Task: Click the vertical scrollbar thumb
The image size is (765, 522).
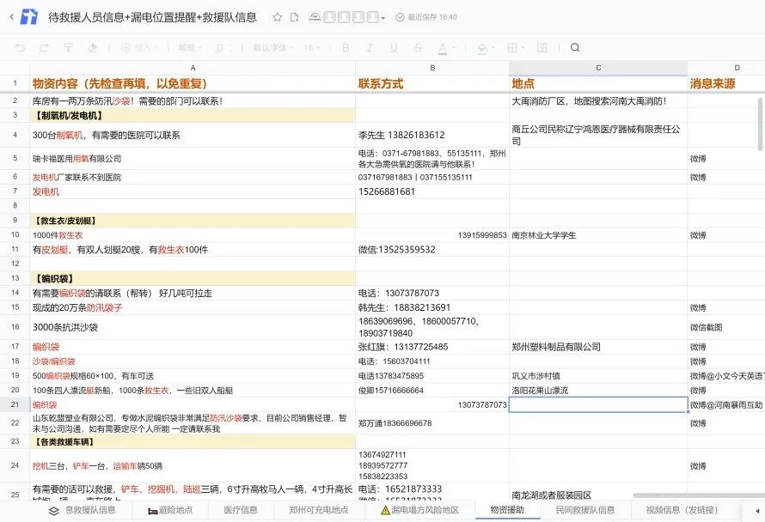Action: [x=760, y=124]
